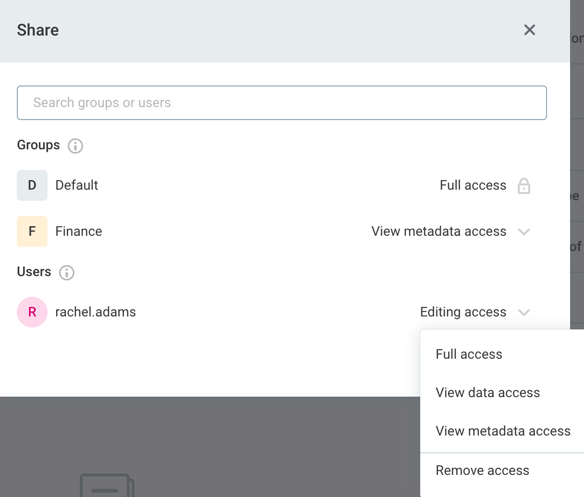Click the Finance group avatar icon
The image size is (584, 497).
[x=32, y=231]
